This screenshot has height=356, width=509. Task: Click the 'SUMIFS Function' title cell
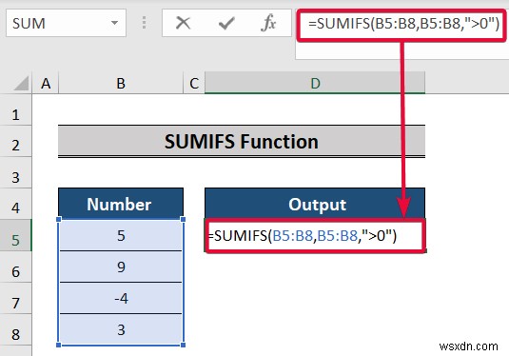242,141
